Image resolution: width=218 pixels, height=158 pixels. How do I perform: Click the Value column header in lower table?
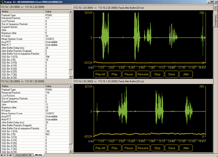click(x=56, y=86)
